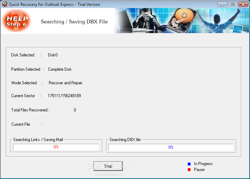The height and width of the screenshot is (179, 250).
Task: Click the 'Disk Selected' label
Action: click(23, 55)
